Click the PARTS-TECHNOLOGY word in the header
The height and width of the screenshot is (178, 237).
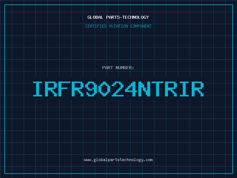127,17
